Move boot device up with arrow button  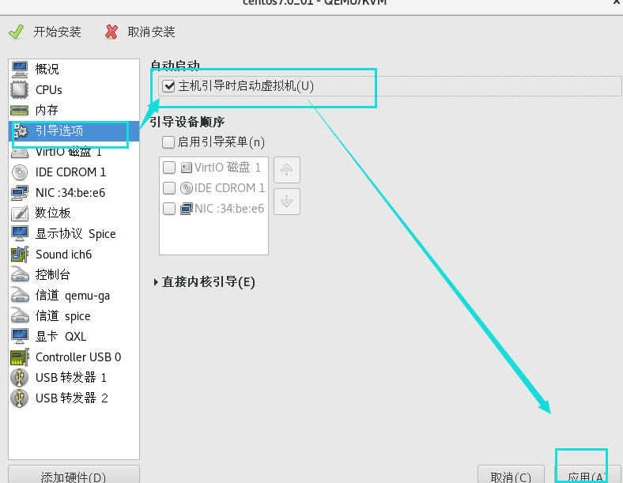pyautogui.click(x=287, y=170)
